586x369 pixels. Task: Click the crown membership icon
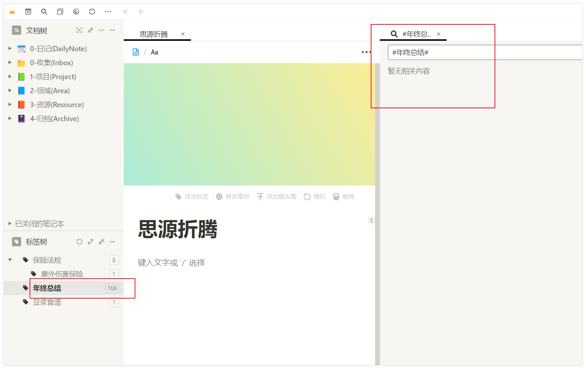[12, 12]
